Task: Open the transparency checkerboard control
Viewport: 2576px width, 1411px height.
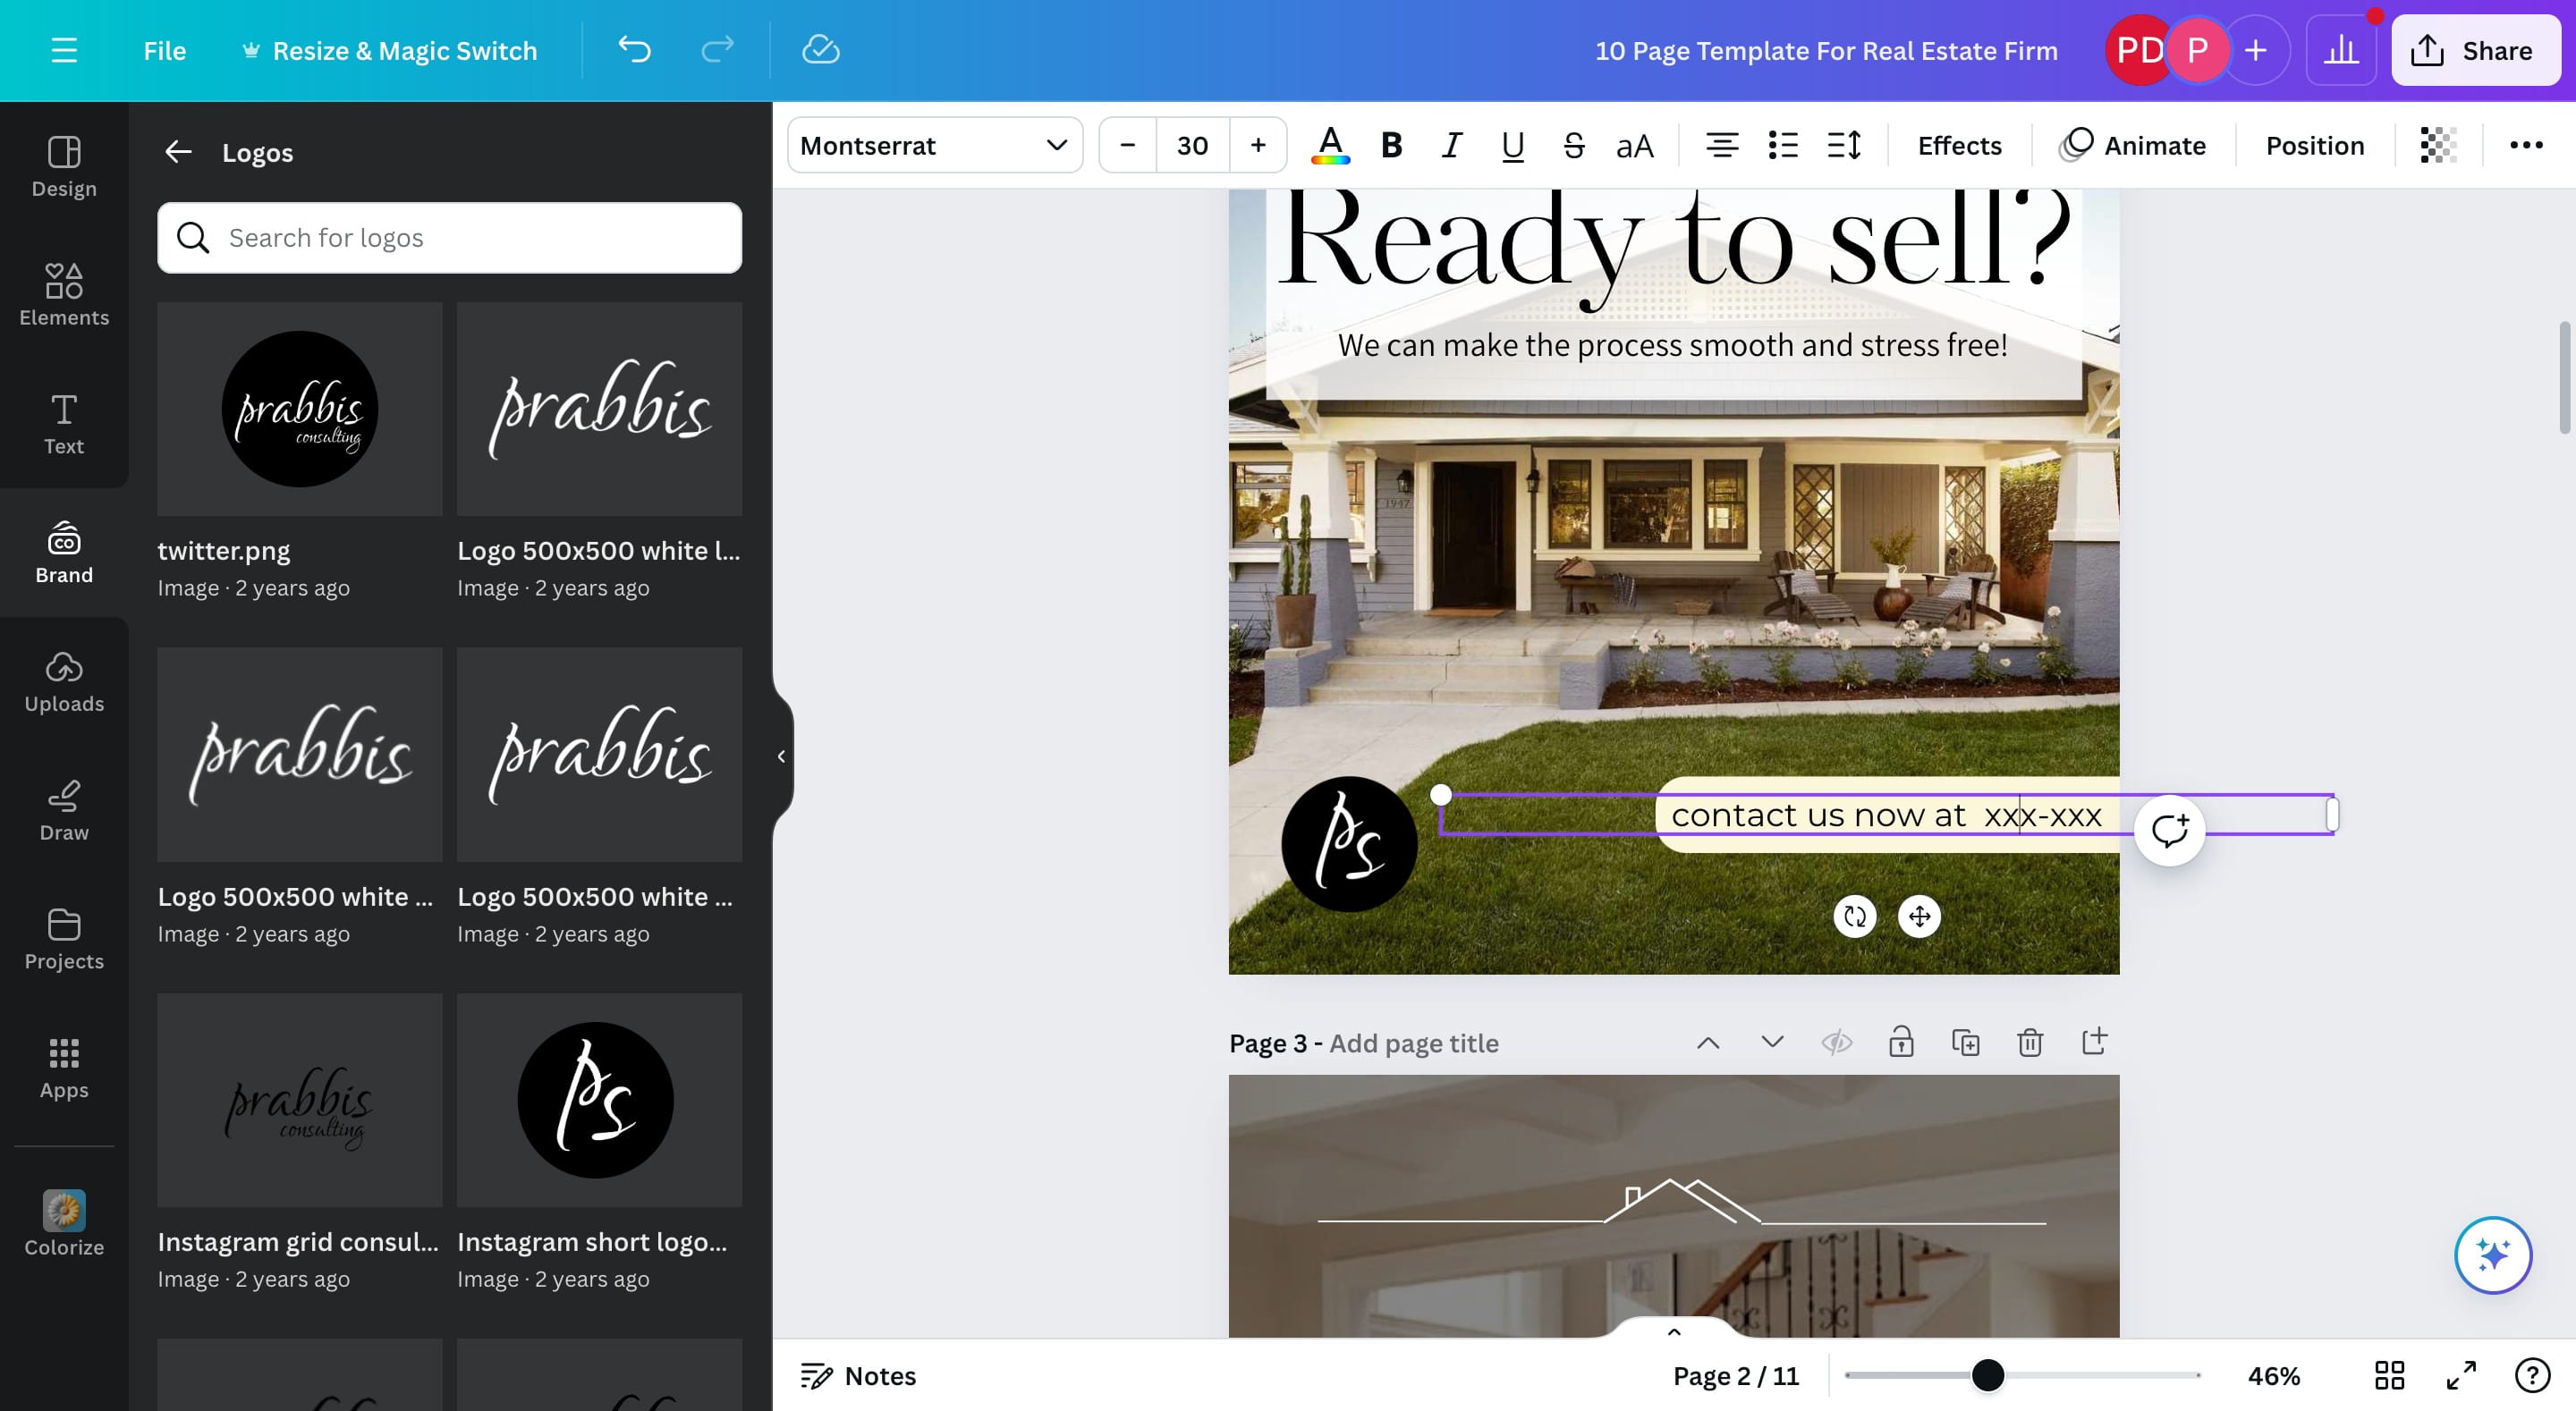Action: [x=2438, y=146]
